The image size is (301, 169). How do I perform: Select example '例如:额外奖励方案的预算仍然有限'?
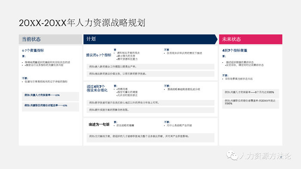tap(150, 110)
